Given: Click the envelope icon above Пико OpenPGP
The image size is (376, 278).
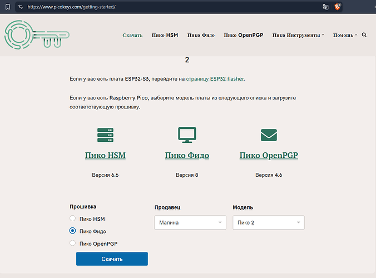Looking at the screenshot, I should [x=269, y=135].
